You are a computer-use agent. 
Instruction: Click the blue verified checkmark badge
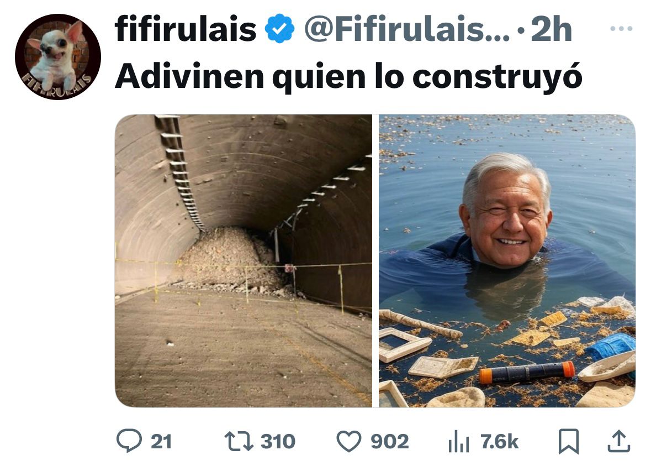tap(280, 28)
